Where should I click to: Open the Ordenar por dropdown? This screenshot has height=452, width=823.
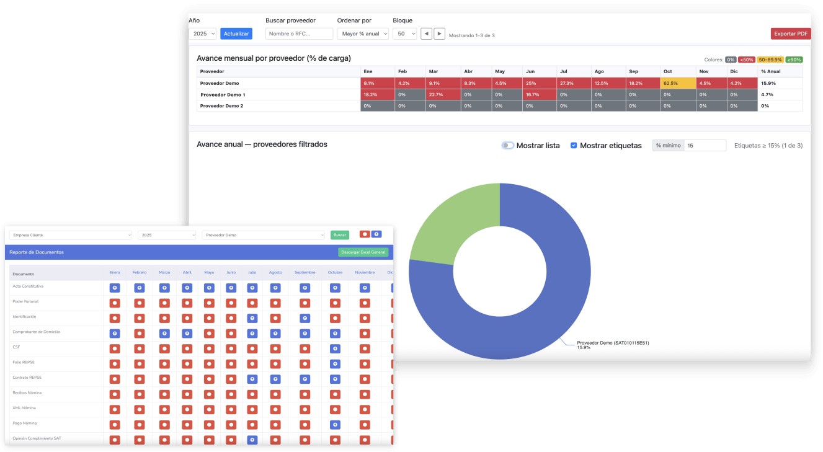[363, 34]
